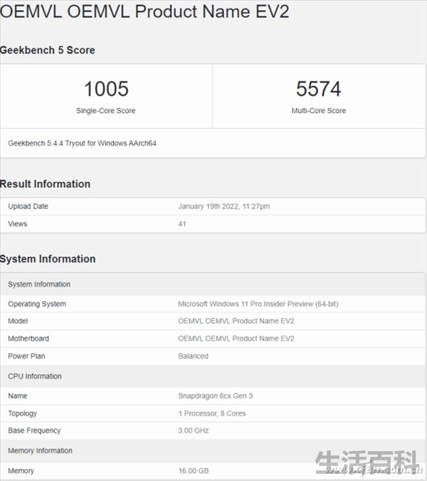Click the large 'System Information' heading
Viewport: 427px width, 481px height.
48,259
